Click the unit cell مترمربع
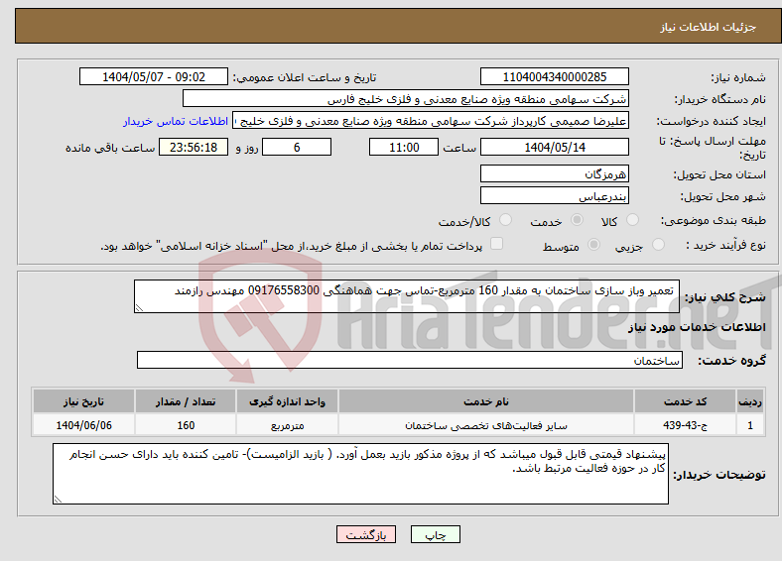Viewport: 782px width, 561px height. tap(287, 425)
